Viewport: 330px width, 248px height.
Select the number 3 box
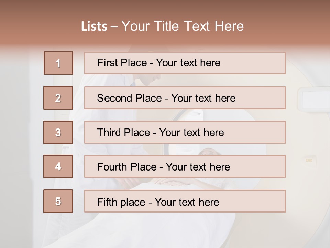click(58, 132)
